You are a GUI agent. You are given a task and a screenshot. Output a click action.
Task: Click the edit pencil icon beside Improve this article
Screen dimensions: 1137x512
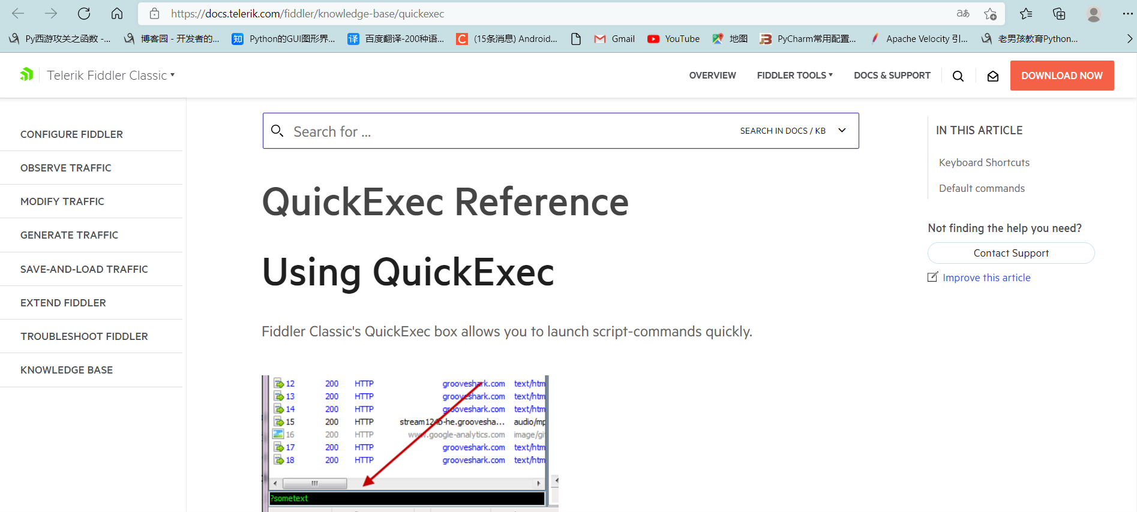click(932, 277)
